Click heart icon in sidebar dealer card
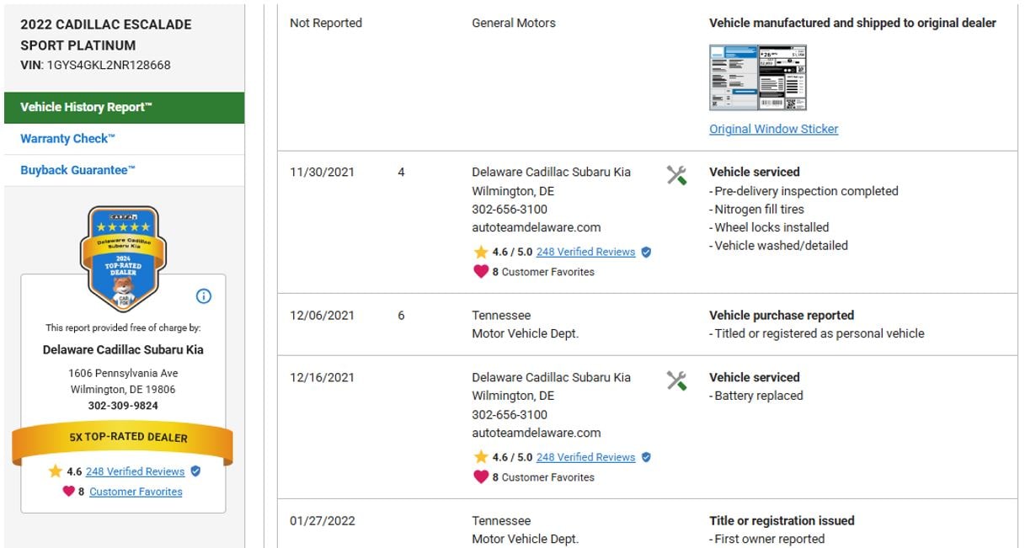 [x=68, y=492]
